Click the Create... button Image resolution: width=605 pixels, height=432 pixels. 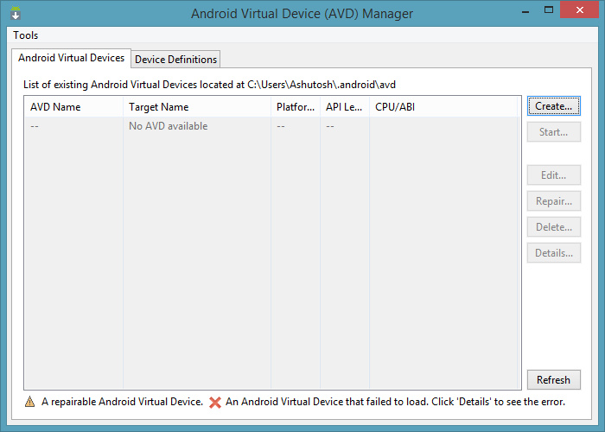(x=554, y=106)
